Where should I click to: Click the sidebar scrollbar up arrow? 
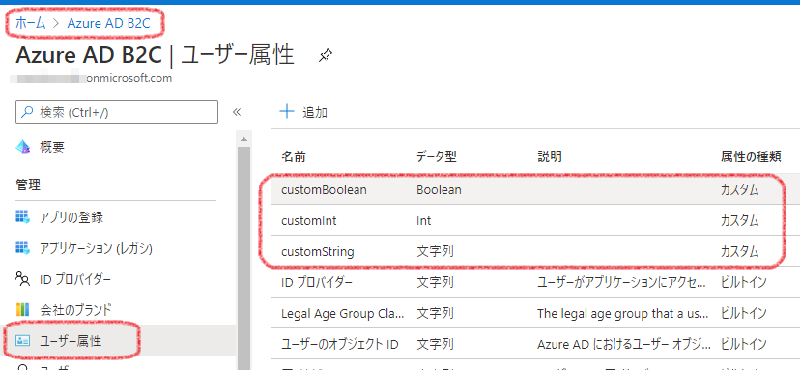(x=243, y=139)
